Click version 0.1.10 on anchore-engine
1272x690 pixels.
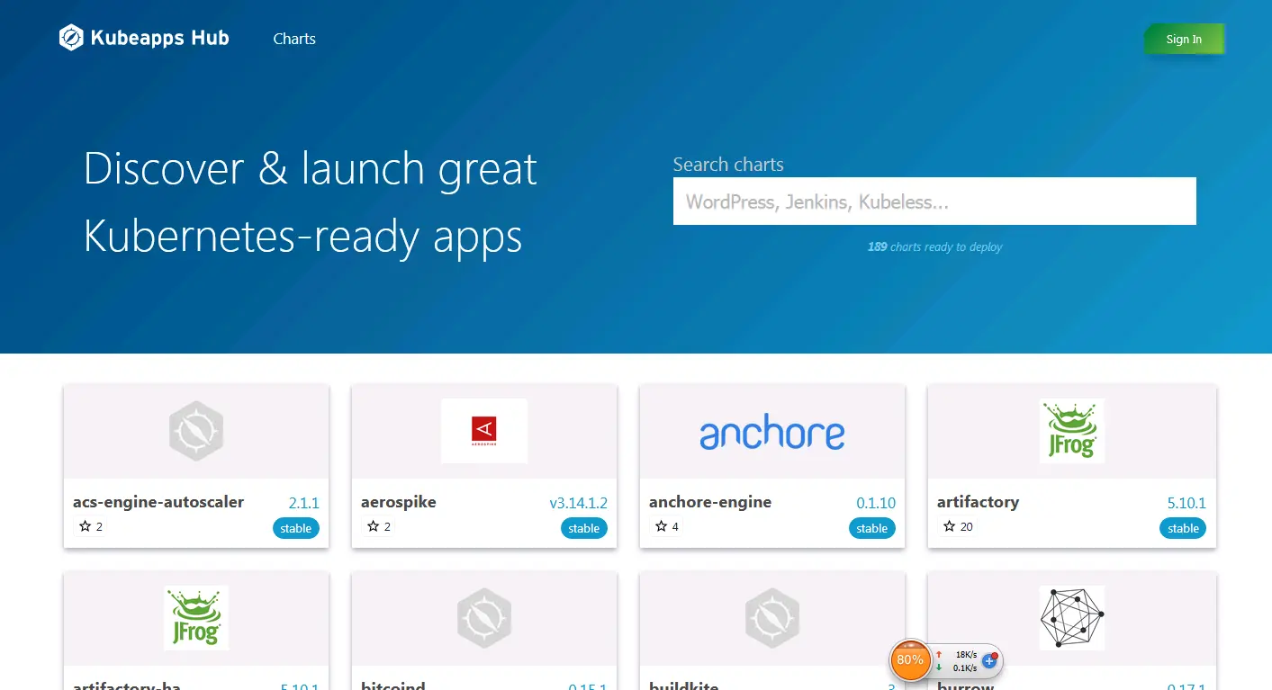(876, 503)
